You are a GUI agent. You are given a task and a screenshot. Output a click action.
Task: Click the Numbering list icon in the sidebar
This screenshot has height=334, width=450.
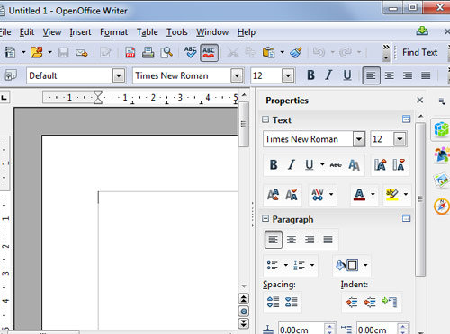tap(299, 265)
